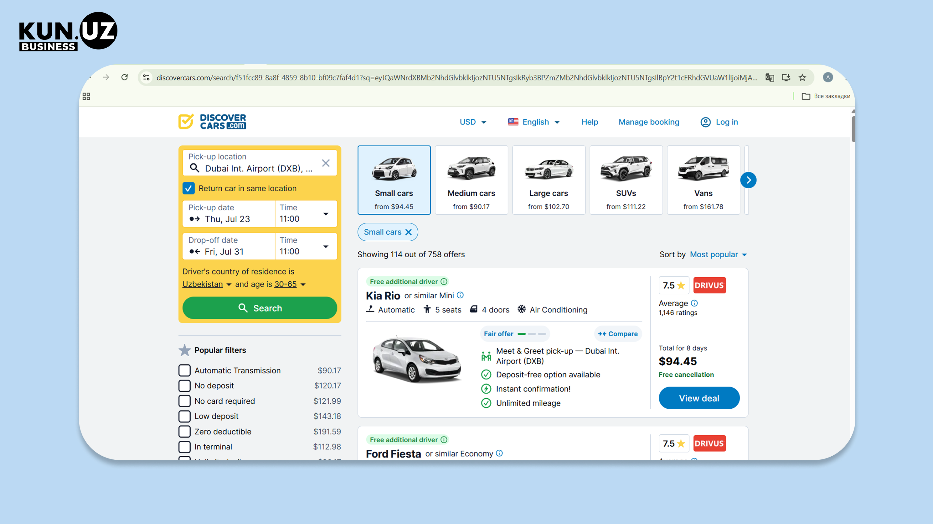Click the DRIVUS supplier logo on Kia Rio
Viewport: 933px width, 524px height.
coord(709,286)
